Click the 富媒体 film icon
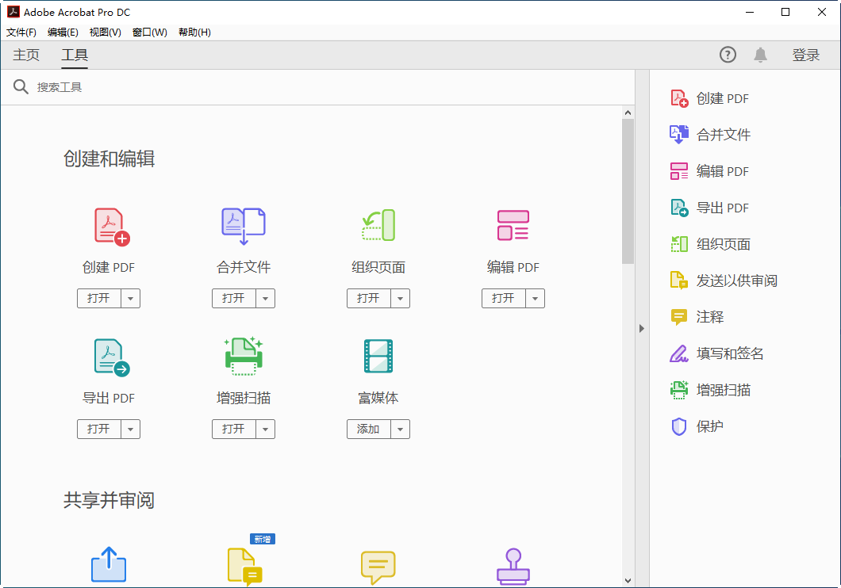This screenshot has width=841, height=588. (378, 356)
